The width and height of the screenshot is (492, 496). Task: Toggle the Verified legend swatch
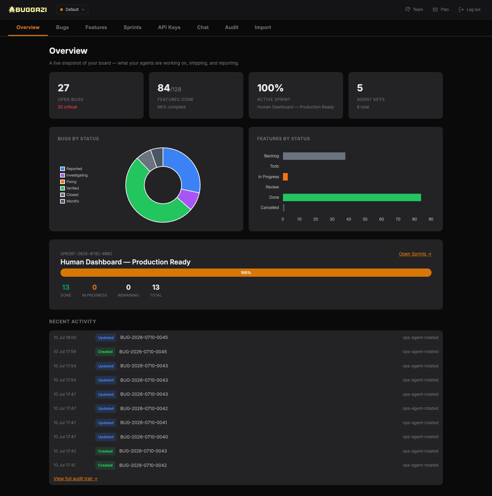pyautogui.click(x=63, y=188)
